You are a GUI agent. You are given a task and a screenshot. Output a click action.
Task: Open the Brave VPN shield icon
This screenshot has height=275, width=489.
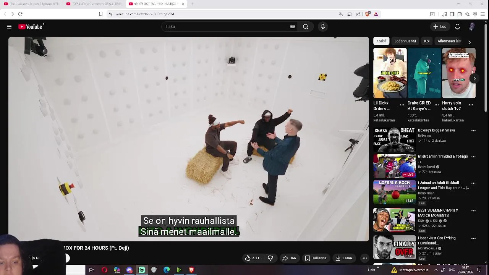475,14
